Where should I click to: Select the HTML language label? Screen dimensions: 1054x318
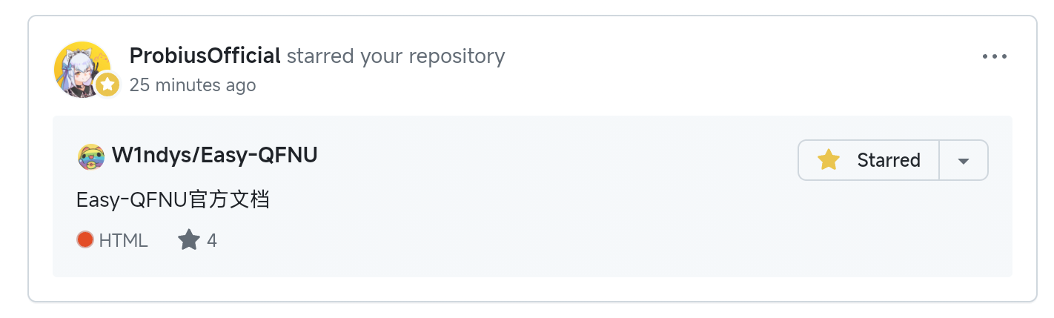point(123,240)
